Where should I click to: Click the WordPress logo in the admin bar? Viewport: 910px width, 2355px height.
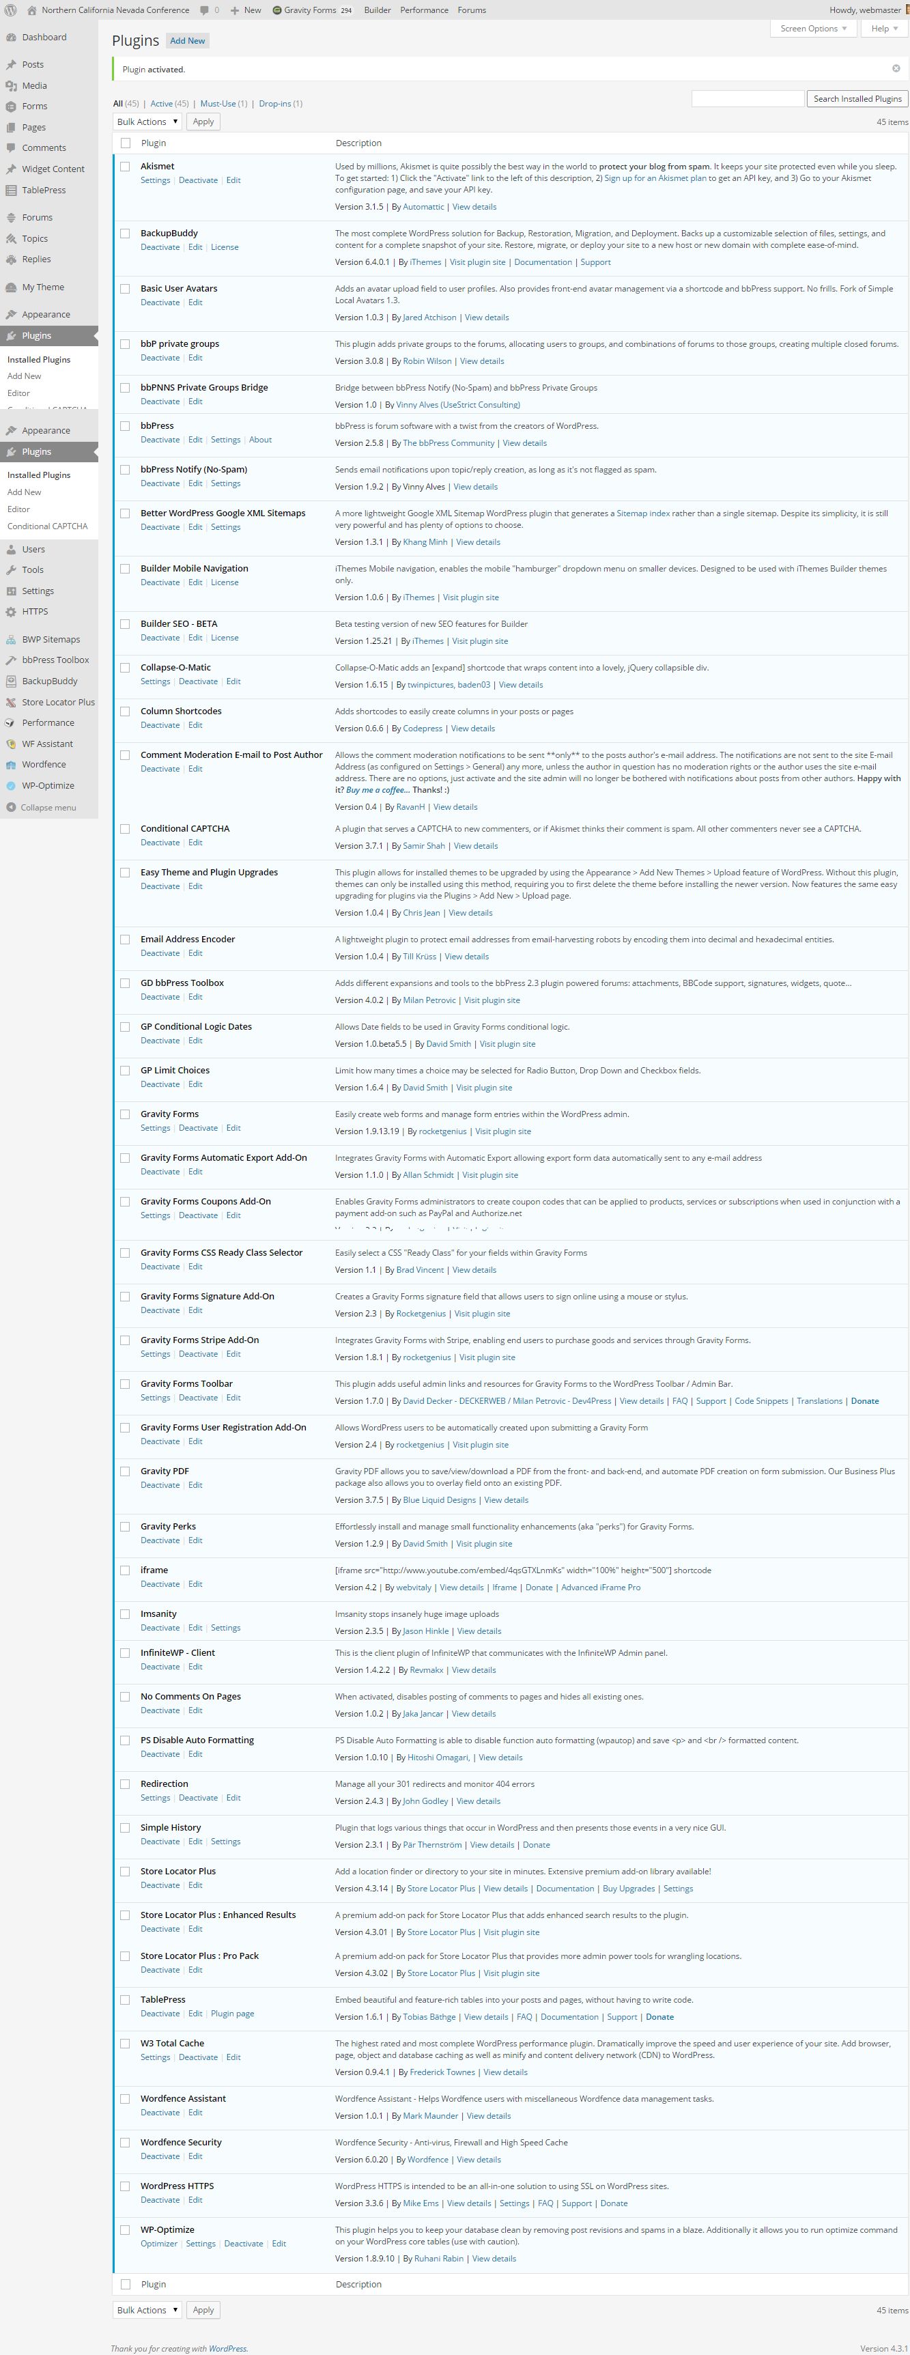click(x=11, y=10)
